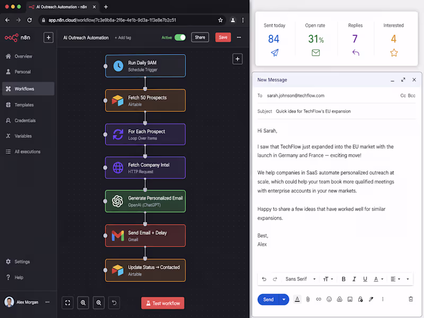Click the Sent today stat 84
The image size is (424, 318).
[x=273, y=39]
